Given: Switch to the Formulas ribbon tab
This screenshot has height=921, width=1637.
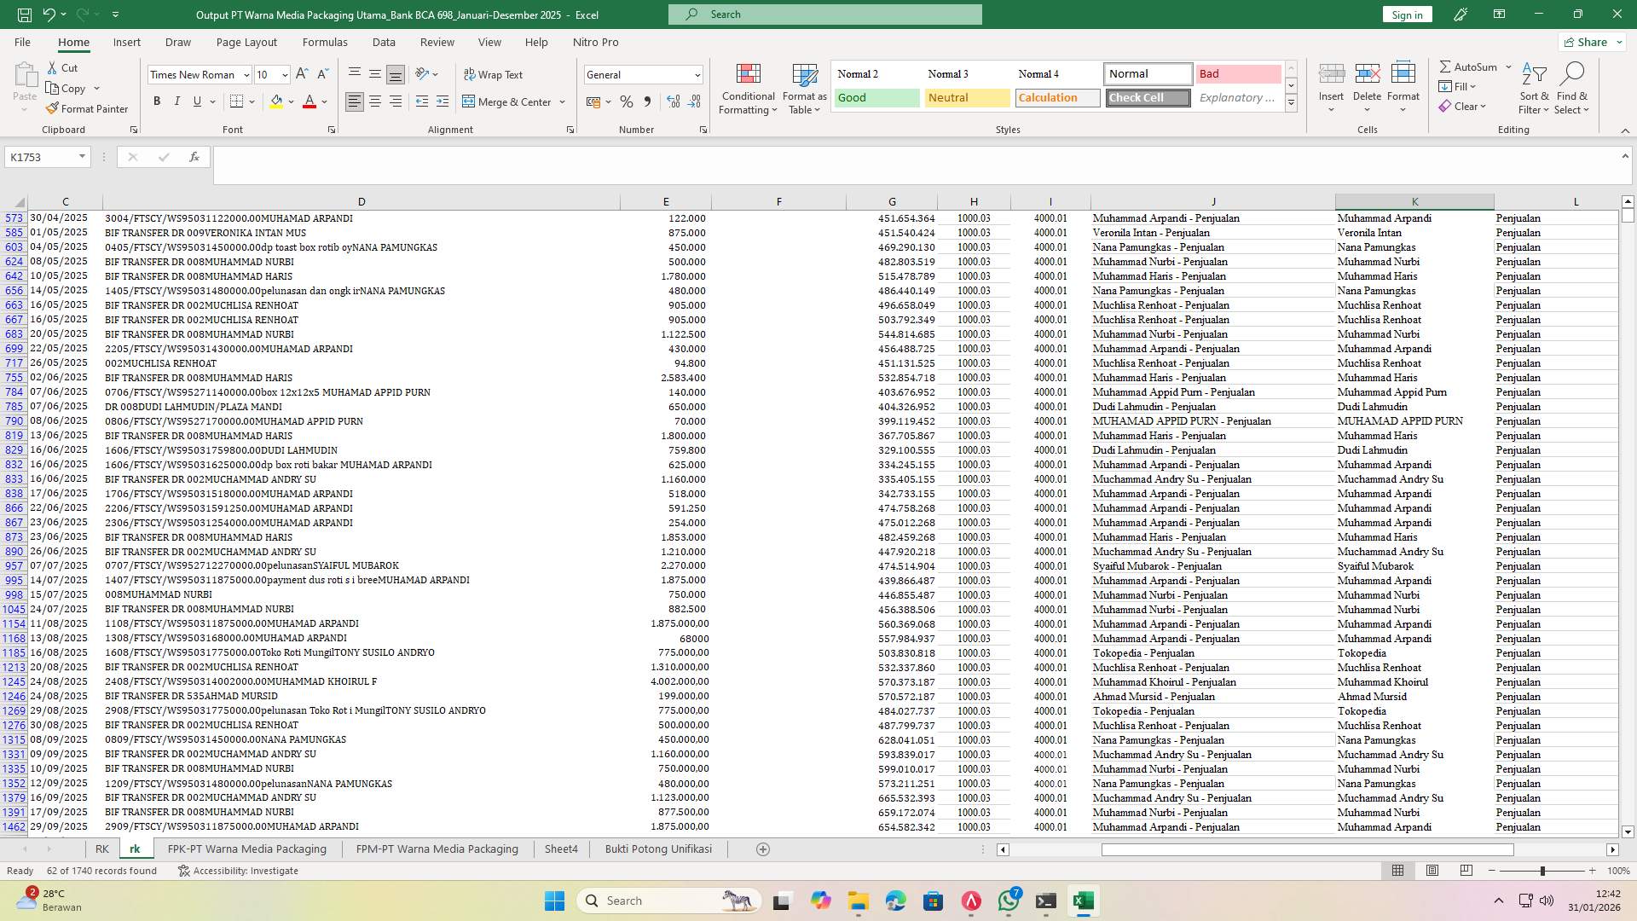Looking at the screenshot, I should [x=325, y=42].
